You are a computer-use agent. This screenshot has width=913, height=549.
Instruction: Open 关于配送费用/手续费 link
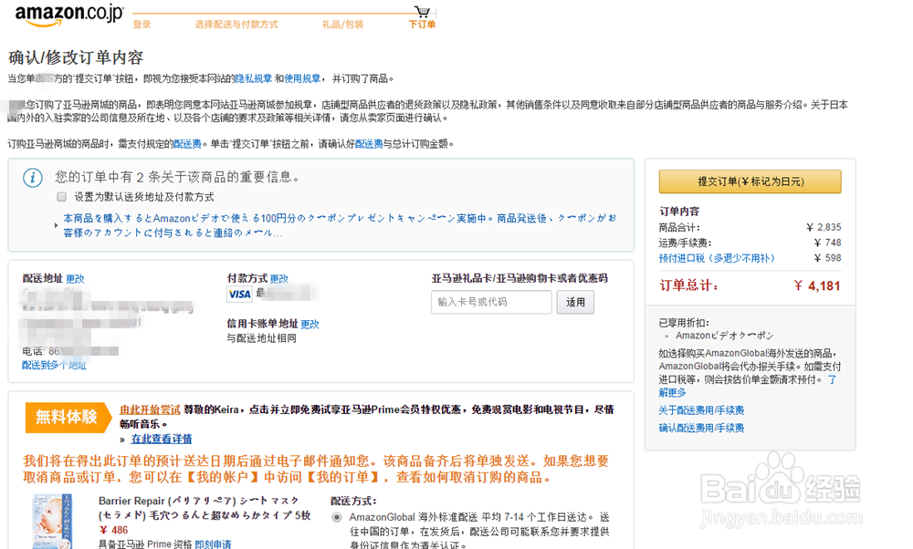[701, 410]
